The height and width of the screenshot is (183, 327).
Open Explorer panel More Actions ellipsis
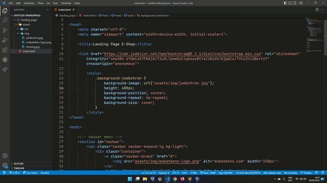47,10
